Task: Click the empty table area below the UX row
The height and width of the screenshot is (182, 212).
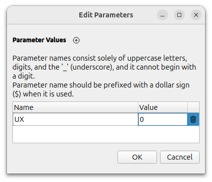Action: point(106,134)
